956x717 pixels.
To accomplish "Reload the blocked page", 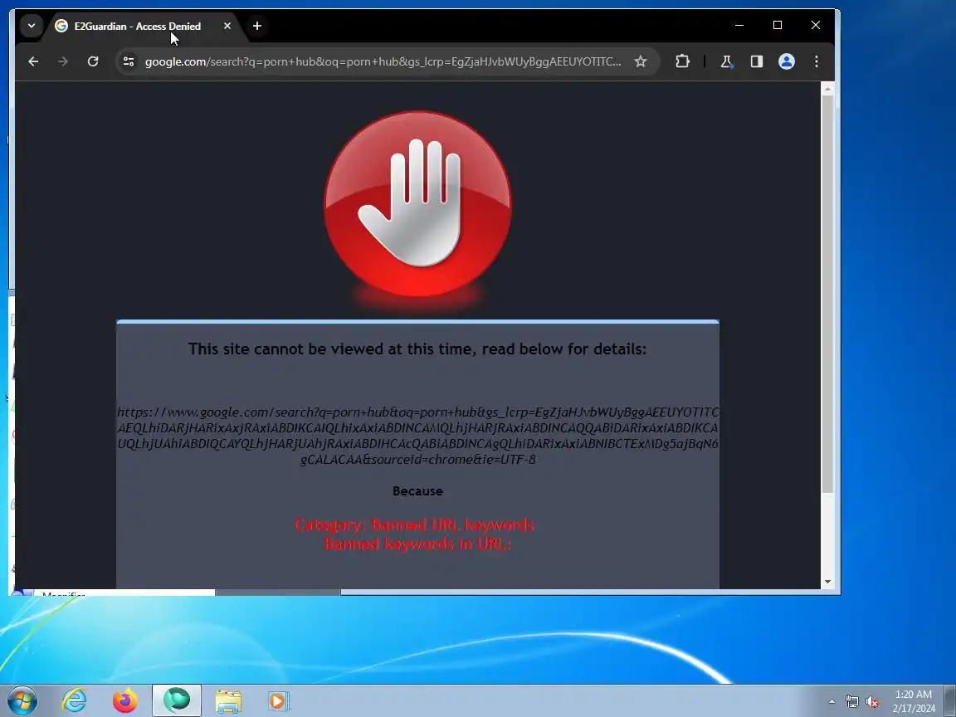I will [93, 61].
